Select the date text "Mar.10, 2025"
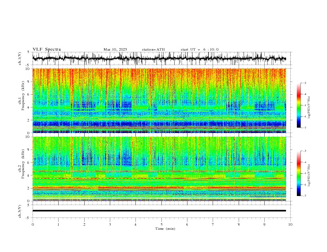The width and height of the screenshot is (327, 252). coord(115,49)
